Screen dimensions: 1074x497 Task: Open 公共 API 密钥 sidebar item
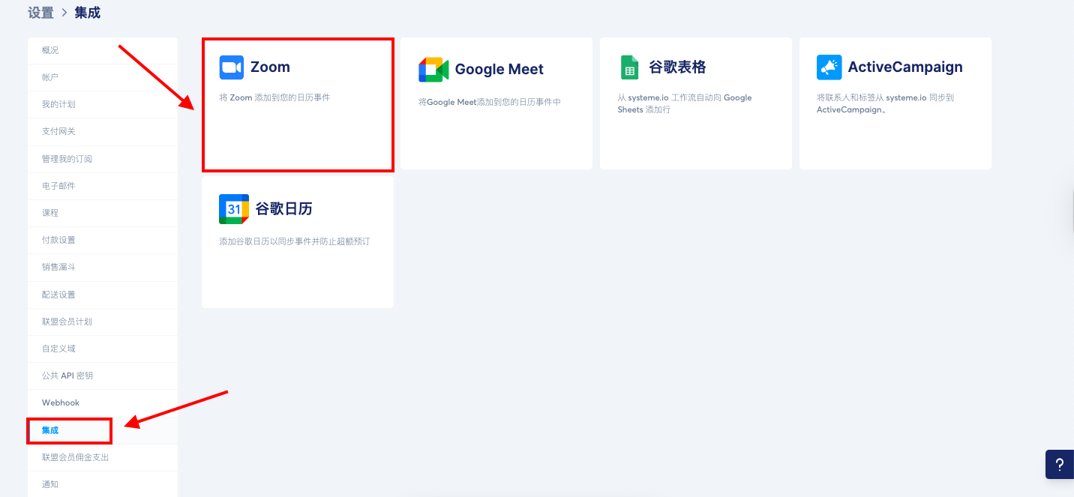tap(103, 376)
